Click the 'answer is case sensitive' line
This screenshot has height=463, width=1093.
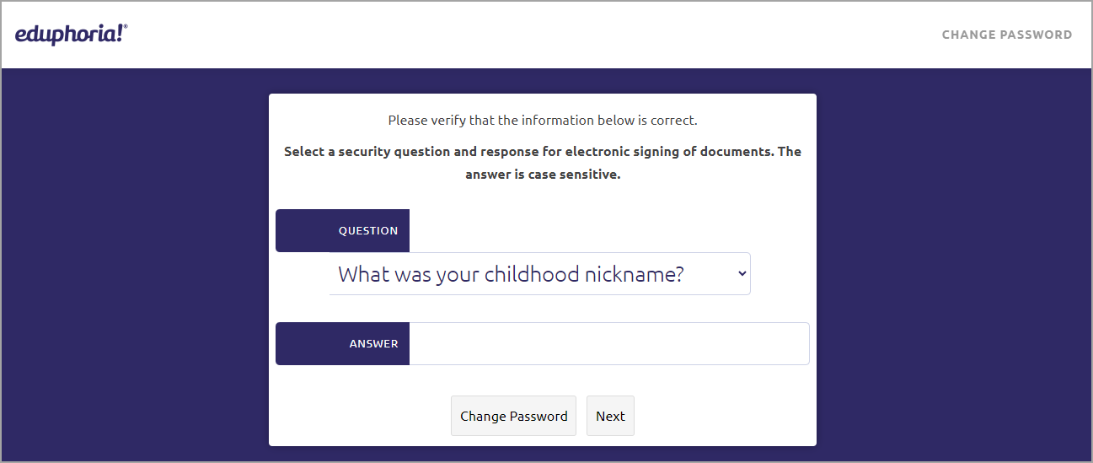click(x=543, y=175)
